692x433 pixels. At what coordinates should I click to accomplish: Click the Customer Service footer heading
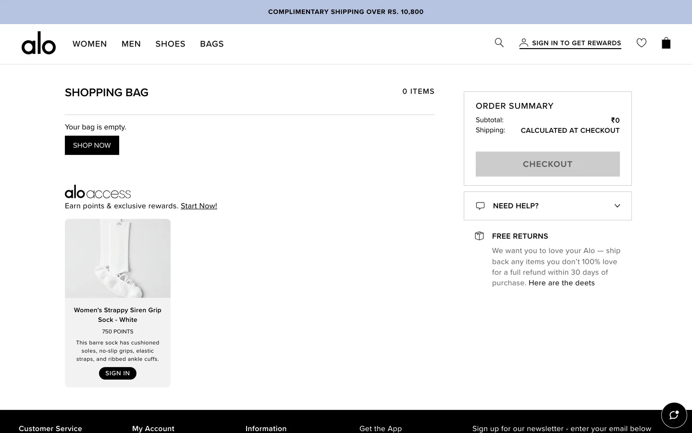[x=50, y=428]
